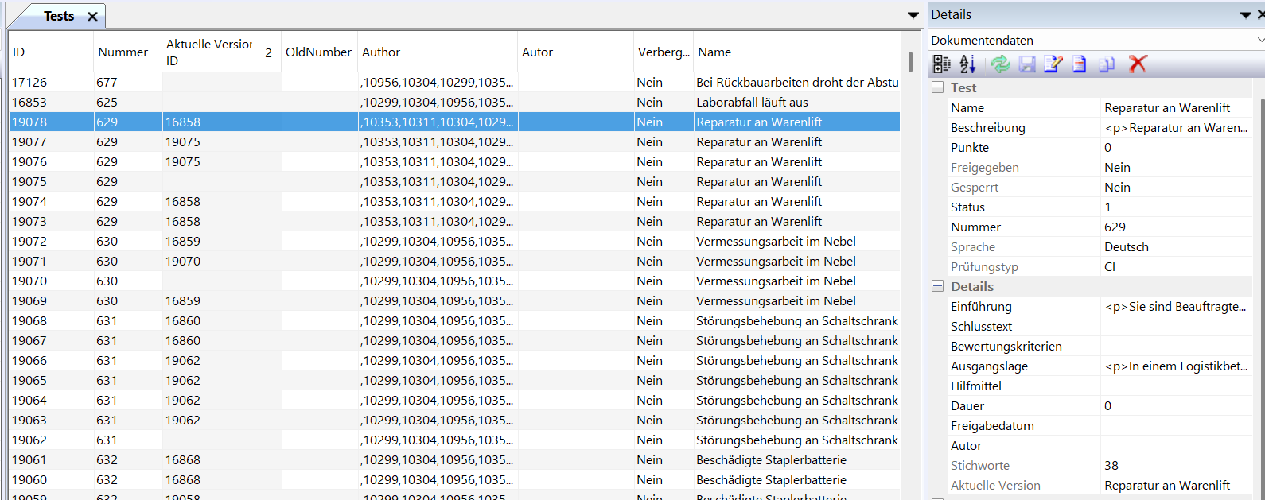Select row with ID 19070
This screenshot has width=1265, height=500.
tap(454, 281)
